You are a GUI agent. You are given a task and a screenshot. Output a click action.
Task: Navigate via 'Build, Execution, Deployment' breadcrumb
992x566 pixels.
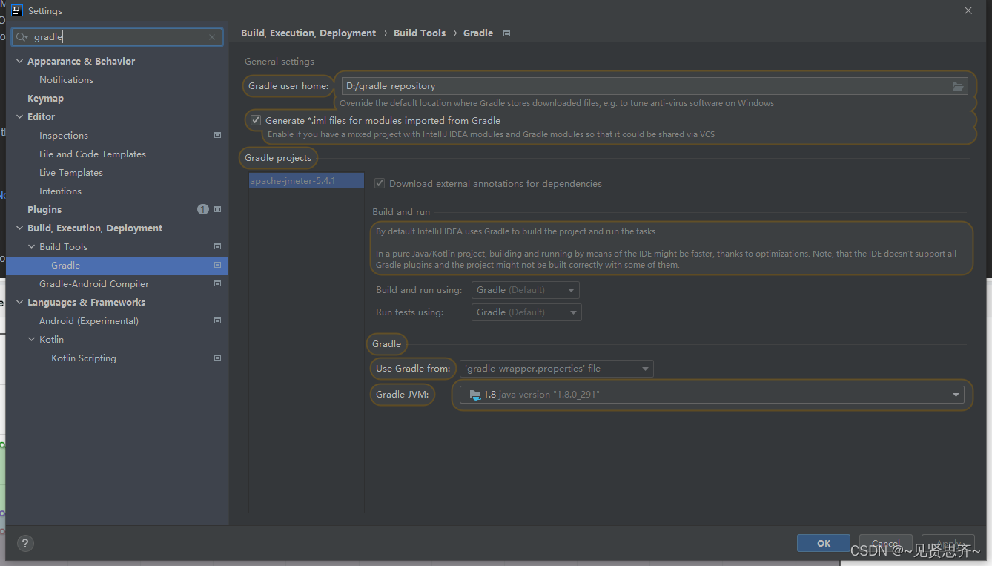(308, 33)
